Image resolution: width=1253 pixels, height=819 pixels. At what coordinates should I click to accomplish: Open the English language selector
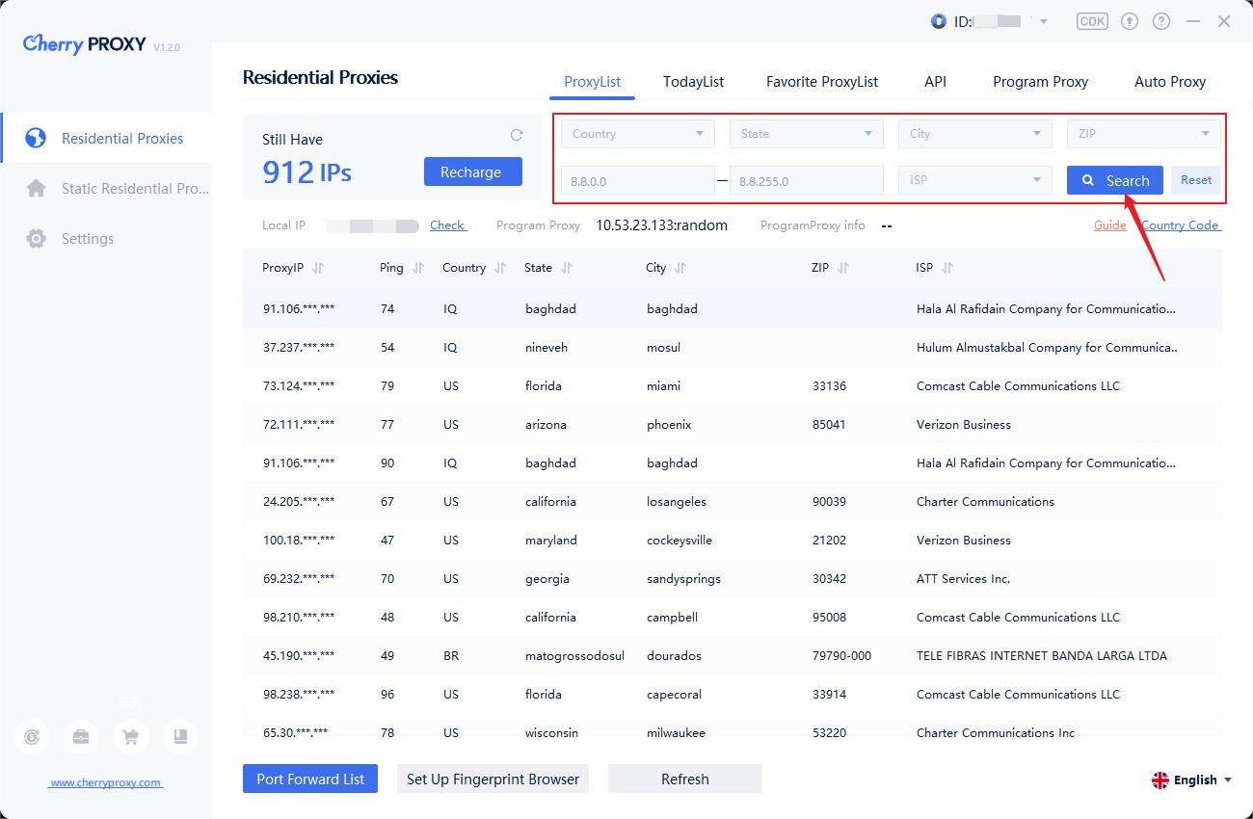[1191, 779]
